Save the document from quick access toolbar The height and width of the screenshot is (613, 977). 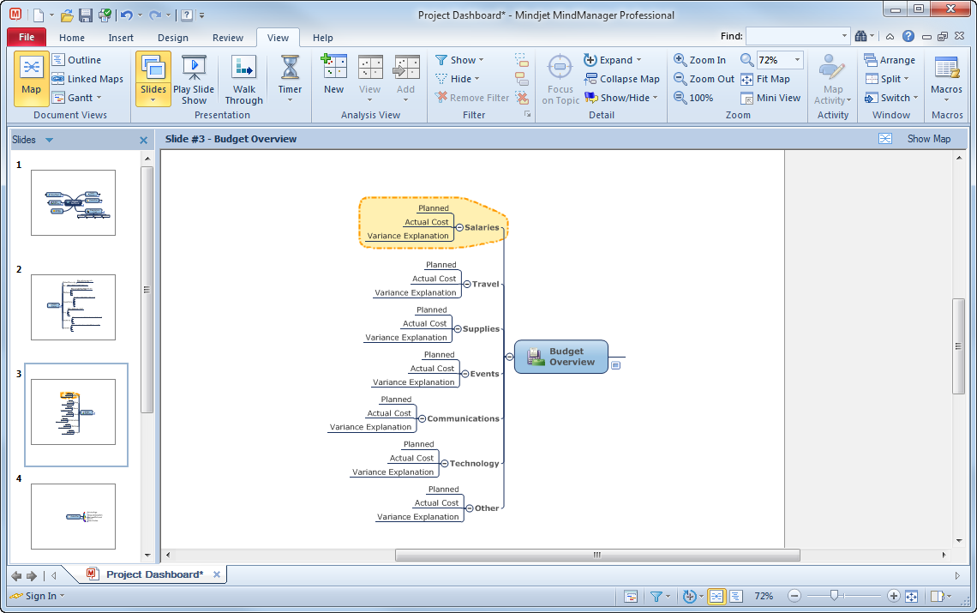86,15
